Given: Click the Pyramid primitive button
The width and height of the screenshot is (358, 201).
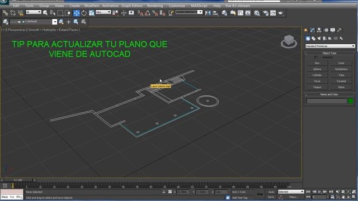Looking at the screenshot, I should (341, 81).
